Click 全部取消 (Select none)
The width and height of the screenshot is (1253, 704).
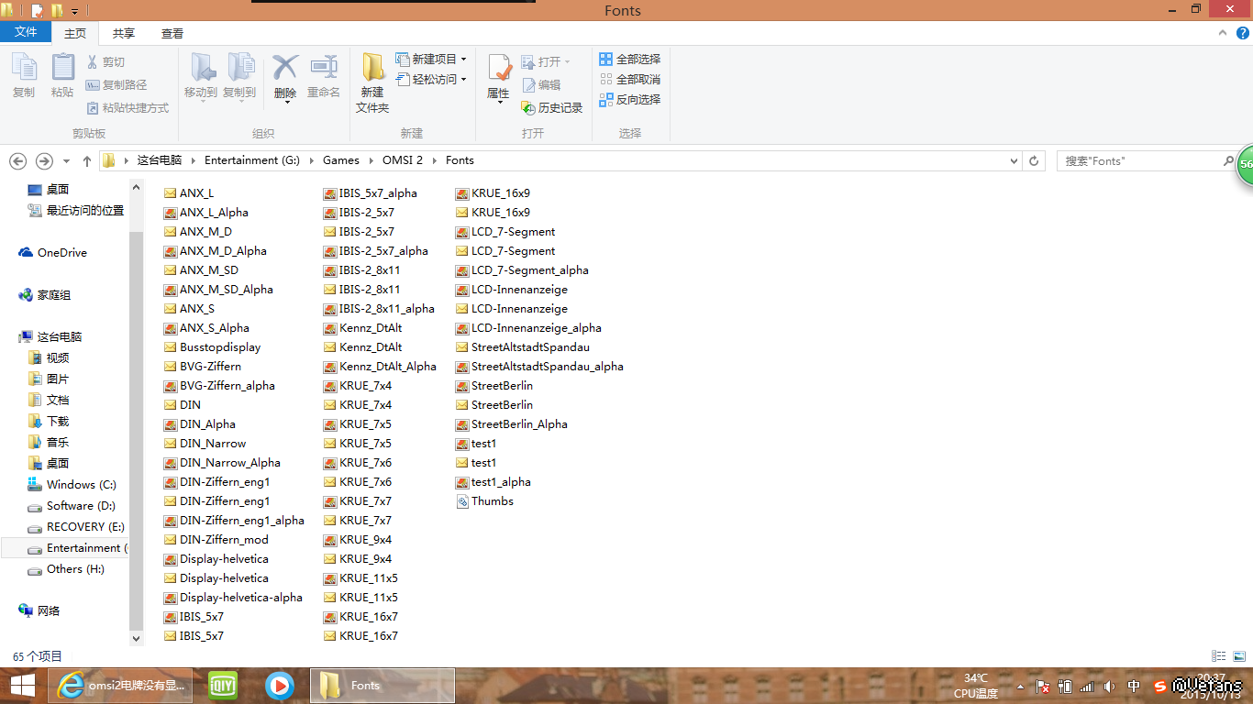[630, 80]
